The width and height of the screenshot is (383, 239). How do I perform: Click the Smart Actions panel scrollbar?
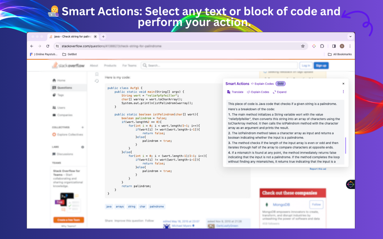[345, 145]
